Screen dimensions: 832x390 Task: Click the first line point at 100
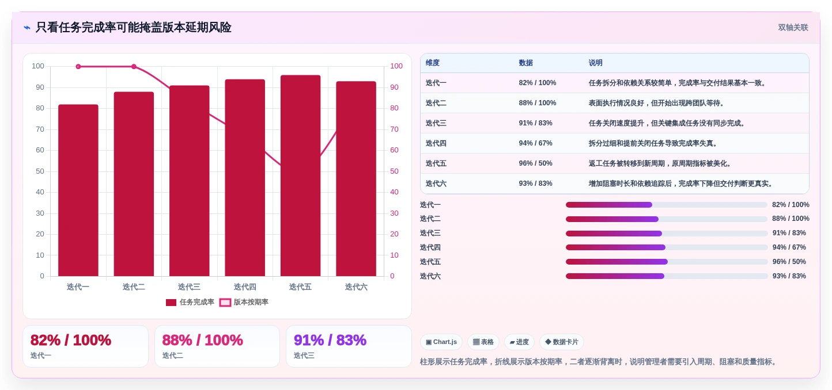coord(78,67)
